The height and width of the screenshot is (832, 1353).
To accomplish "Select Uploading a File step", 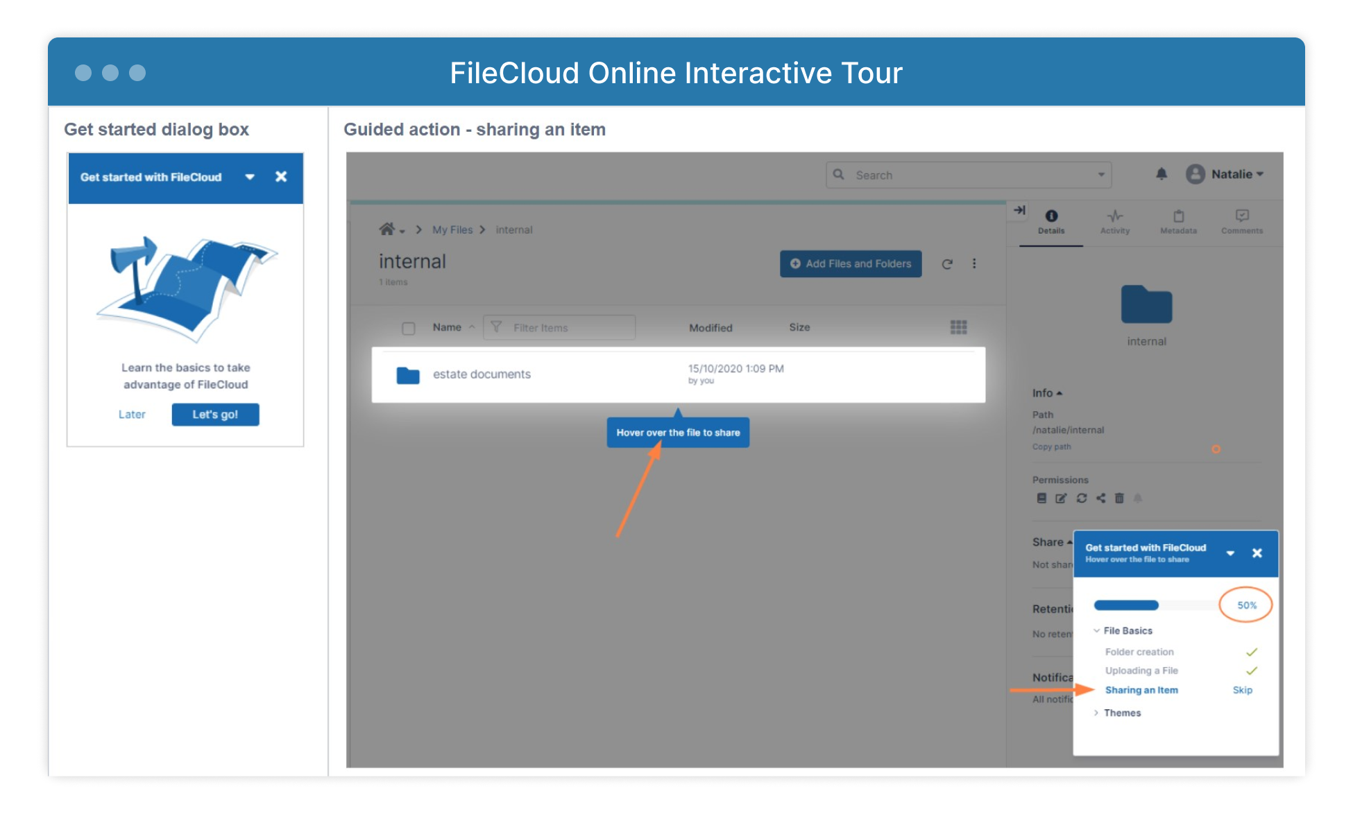I will [1141, 670].
